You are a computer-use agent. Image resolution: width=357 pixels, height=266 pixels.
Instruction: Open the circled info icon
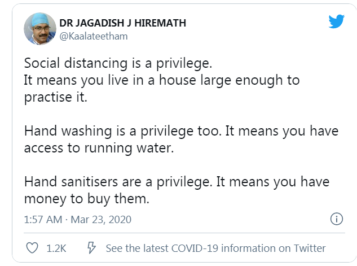pos(337,219)
